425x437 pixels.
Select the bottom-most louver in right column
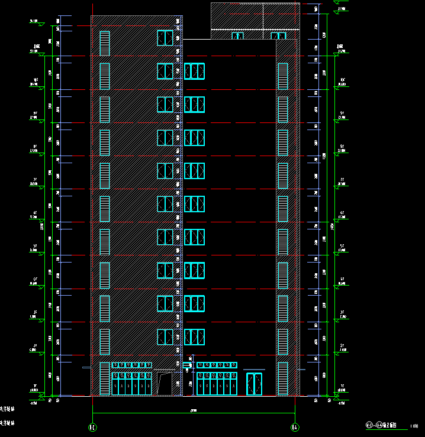tap(283, 378)
